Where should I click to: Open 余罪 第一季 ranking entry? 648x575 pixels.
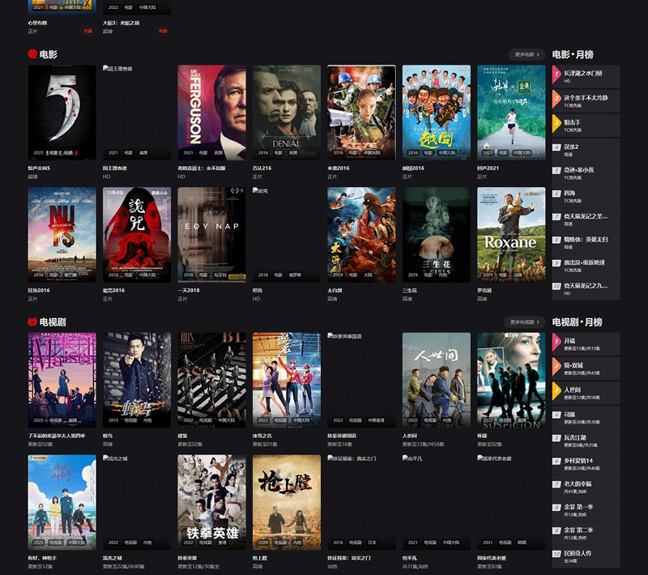(x=586, y=510)
